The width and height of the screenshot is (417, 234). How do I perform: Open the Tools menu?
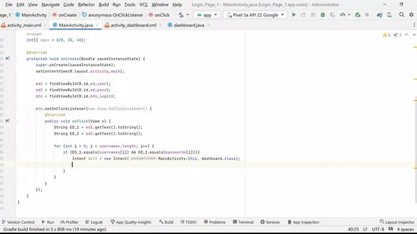pos(130,5)
